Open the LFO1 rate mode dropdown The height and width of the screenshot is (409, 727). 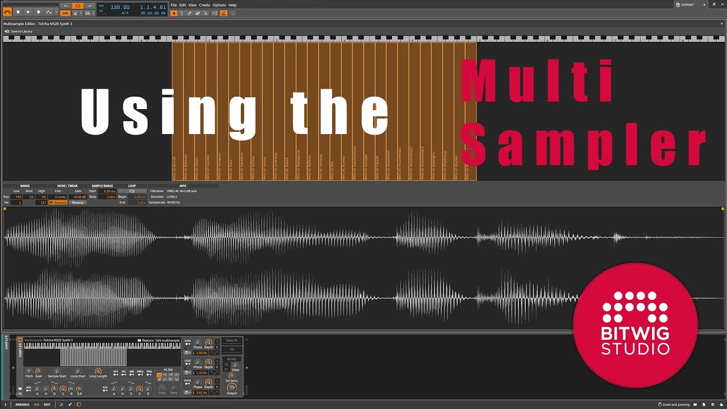[187, 353]
